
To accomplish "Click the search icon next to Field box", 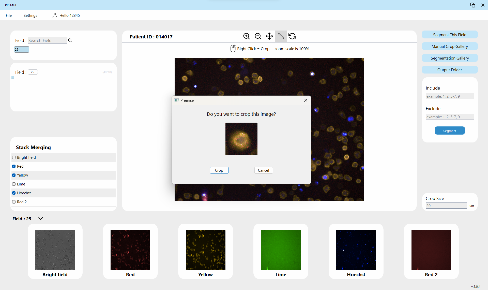I will click(70, 40).
